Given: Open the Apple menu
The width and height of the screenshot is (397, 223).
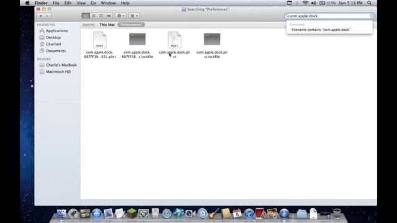Looking at the screenshot, I should point(27,3).
